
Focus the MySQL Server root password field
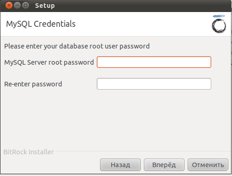pyautogui.click(x=154, y=62)
